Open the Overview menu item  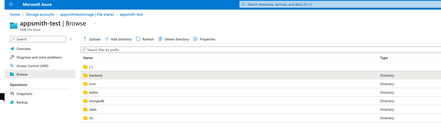tap(23, 49)
